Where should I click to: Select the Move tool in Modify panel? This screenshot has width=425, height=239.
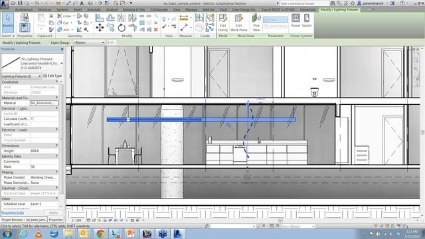pyautogui.click(x=100, y=27)
